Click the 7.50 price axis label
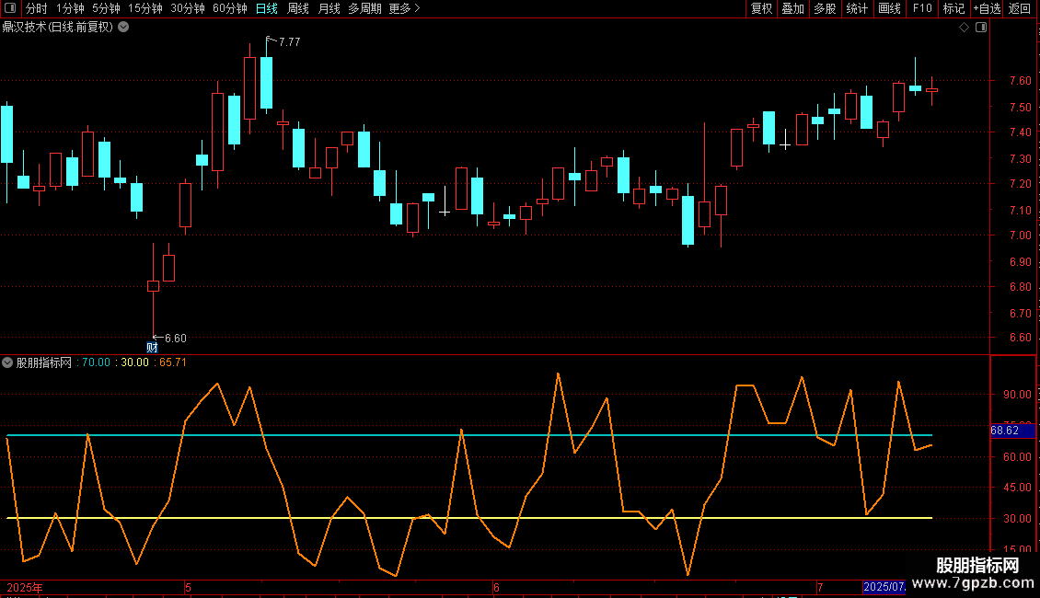This screenshot has height=598, width=1040. click(1020, 108)
